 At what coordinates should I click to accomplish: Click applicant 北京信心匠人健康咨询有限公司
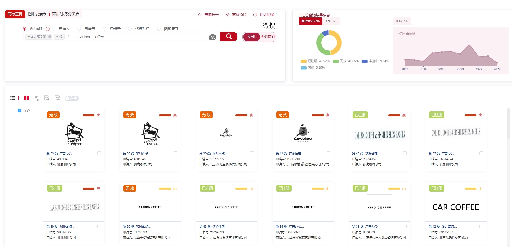coord(384,238)
